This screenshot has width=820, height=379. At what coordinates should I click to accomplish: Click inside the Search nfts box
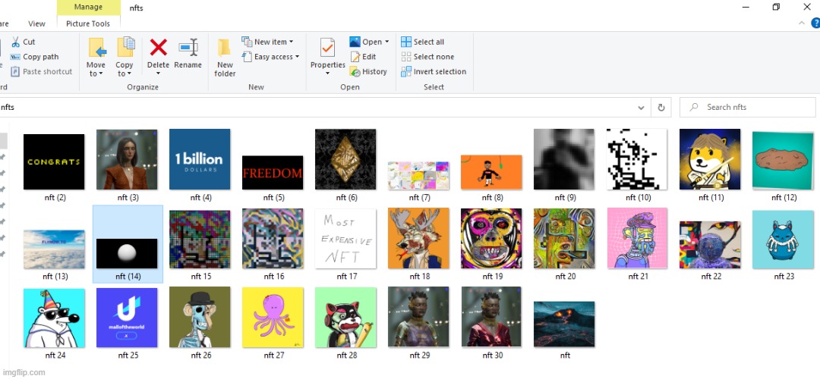click(x=747, y=107)
